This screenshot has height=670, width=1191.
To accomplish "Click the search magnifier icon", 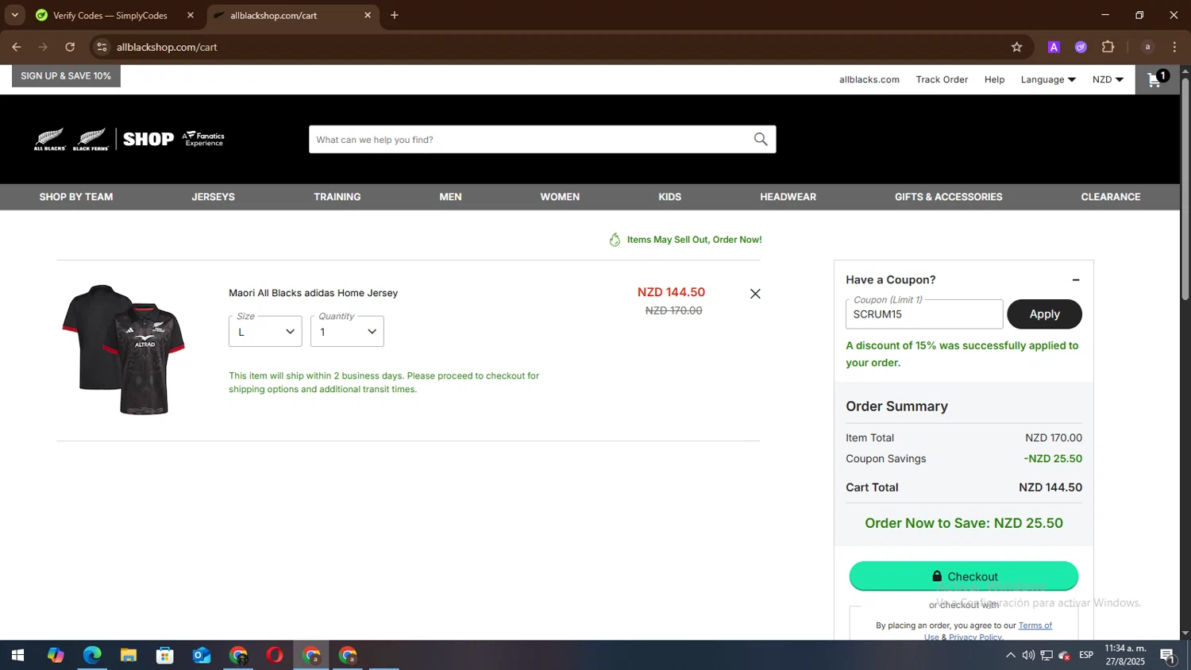I will click(761, 140).
